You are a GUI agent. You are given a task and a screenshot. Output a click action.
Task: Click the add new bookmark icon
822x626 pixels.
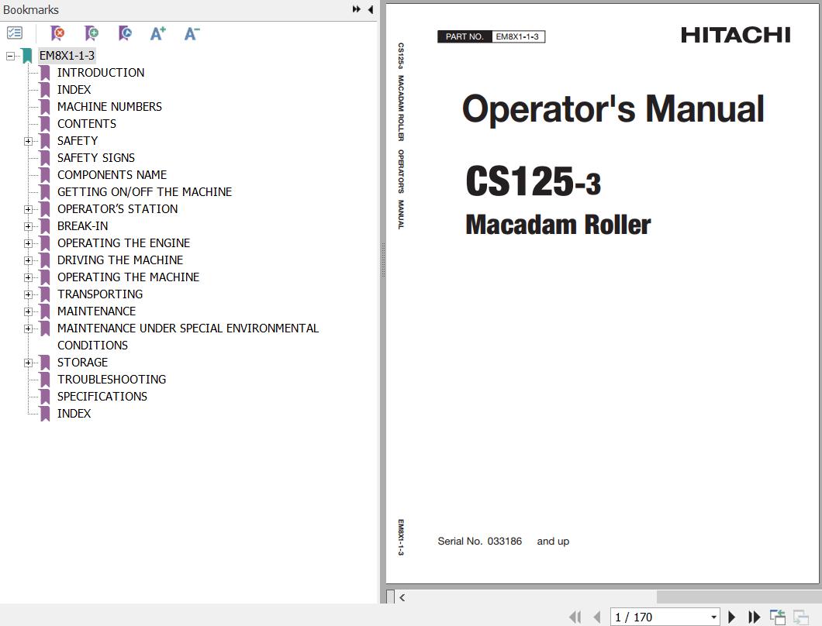92,33
